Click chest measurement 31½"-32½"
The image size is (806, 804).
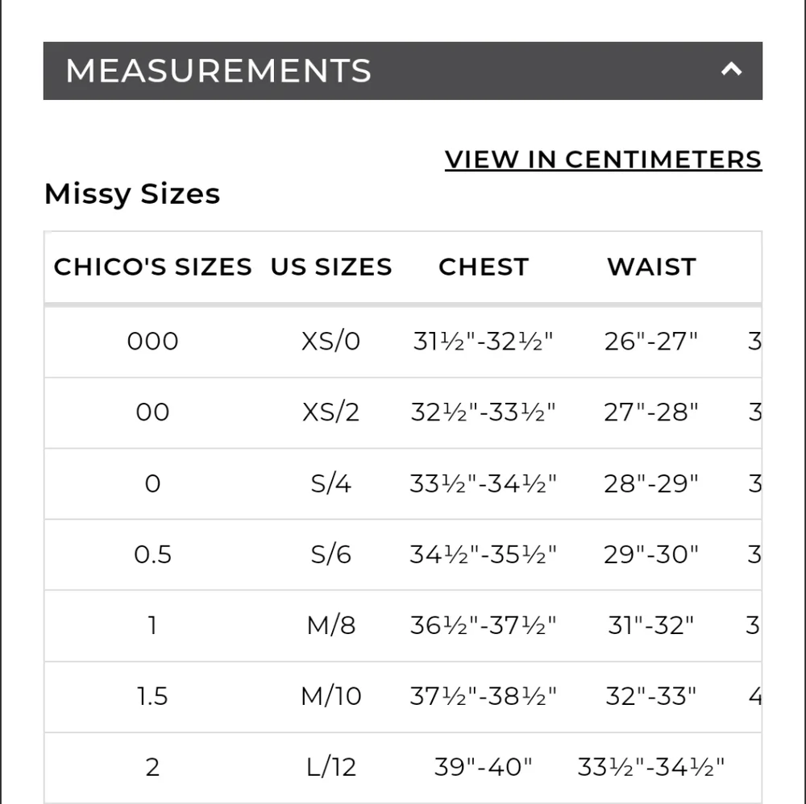484,342
